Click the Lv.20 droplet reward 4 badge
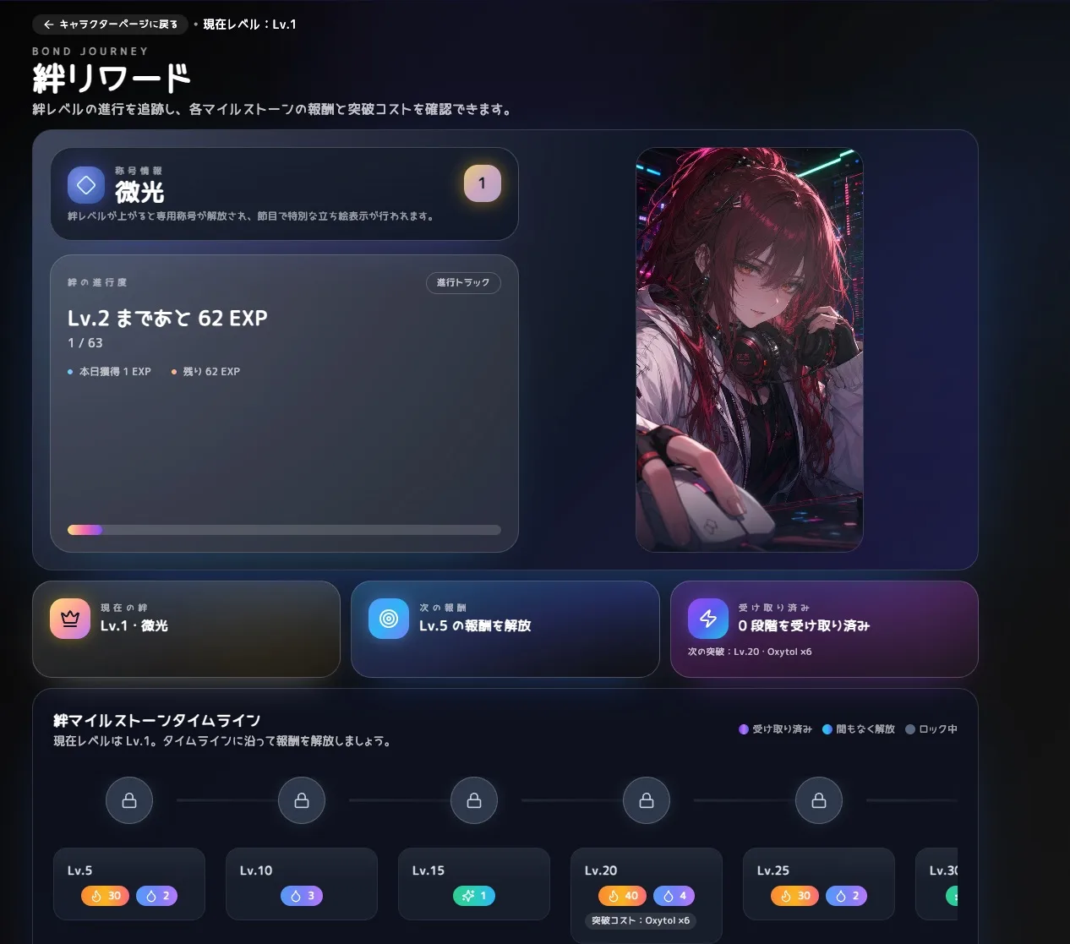 pyautogui.click(x=674, y=896)
